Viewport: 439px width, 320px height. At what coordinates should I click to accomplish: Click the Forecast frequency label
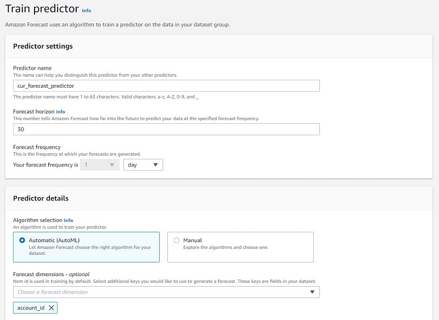[37, 147]
